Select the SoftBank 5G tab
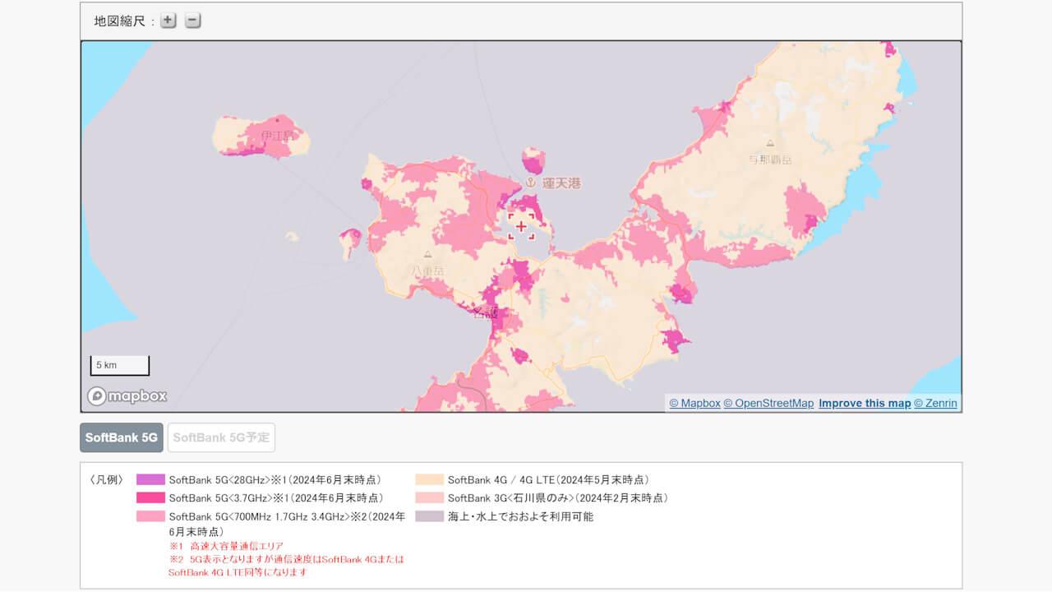This screenshot has width=1052, height=592. [121, 437]
